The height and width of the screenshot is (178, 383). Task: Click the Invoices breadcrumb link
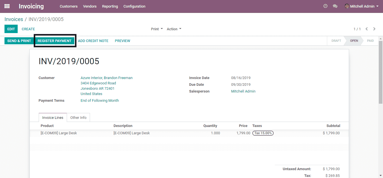[x=14, y=19]
